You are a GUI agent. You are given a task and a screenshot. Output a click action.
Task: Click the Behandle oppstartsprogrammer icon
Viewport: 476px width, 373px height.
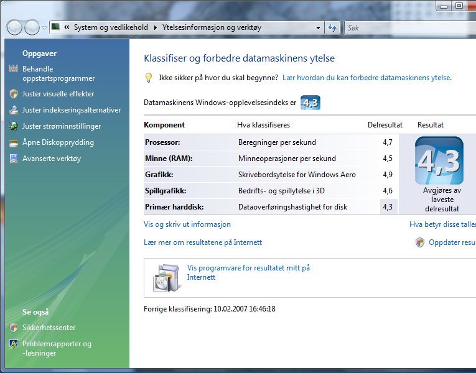tap(13, 69)
